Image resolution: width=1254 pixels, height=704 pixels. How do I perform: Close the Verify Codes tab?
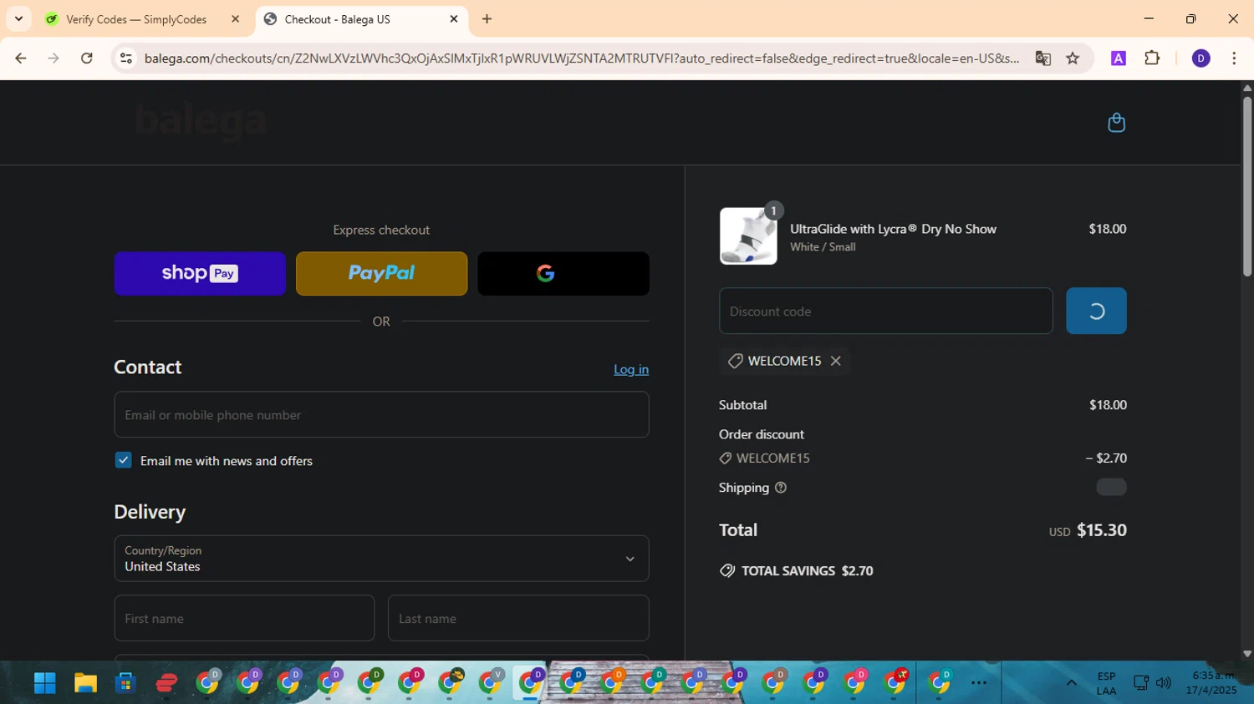(x=235, y=18)
